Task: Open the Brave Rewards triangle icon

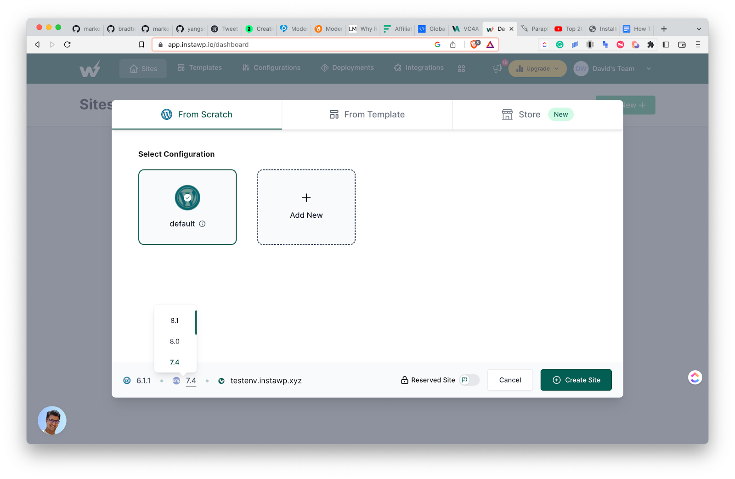Action: tap(490, 45)
